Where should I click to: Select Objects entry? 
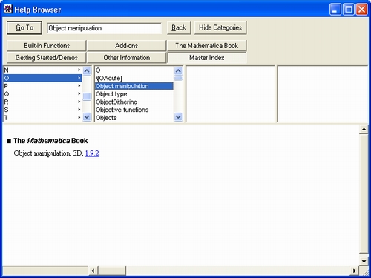[134, 118]
